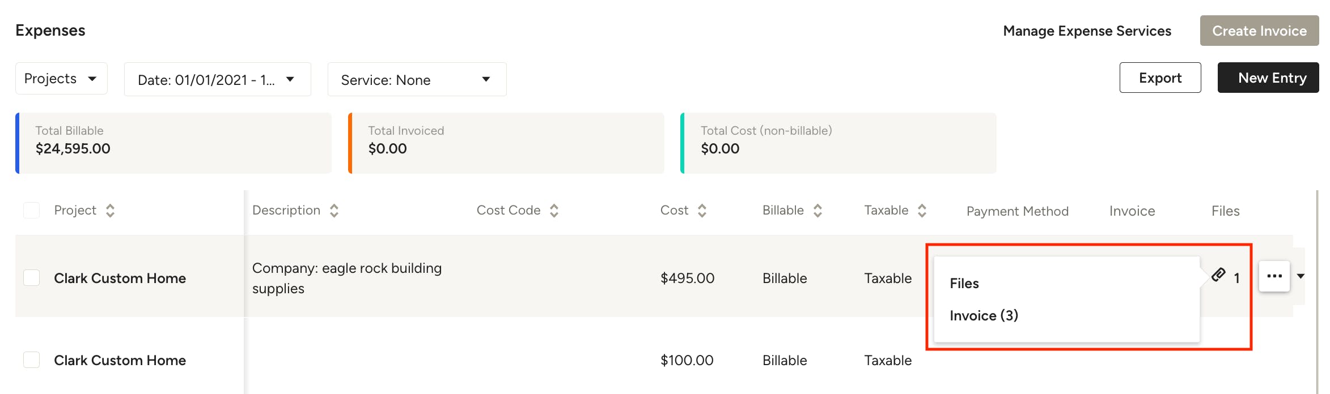Select Invoice (3) in the popup menu
1330x394 pixels.
tap(984, 315)
